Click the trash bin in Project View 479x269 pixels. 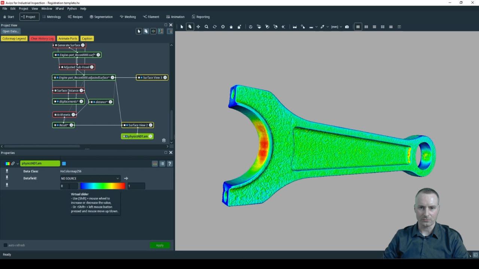point(164,140)
